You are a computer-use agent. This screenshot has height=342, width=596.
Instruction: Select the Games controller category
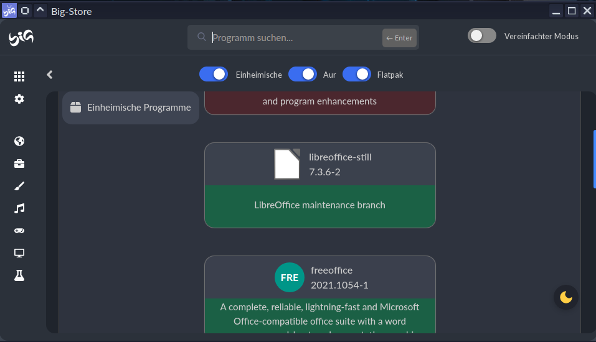pos(19,231)
